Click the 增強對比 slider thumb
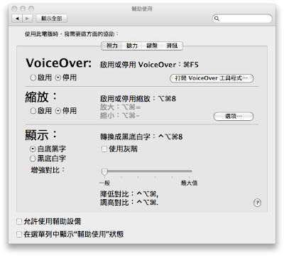 [x=104, y=172]
